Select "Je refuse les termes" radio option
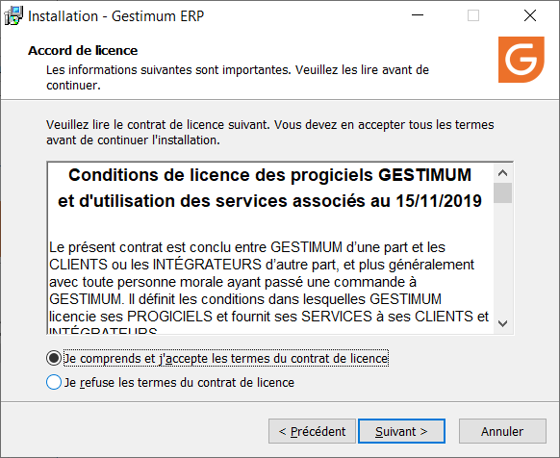The width and height of the screenshot is (560, 458). coord(54,382)
